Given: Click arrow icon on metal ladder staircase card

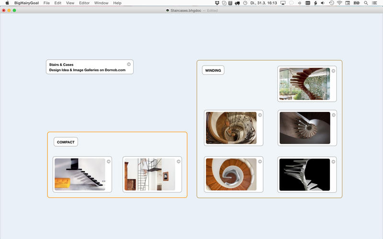Looking at the screenshot, I should click(179, 162).
